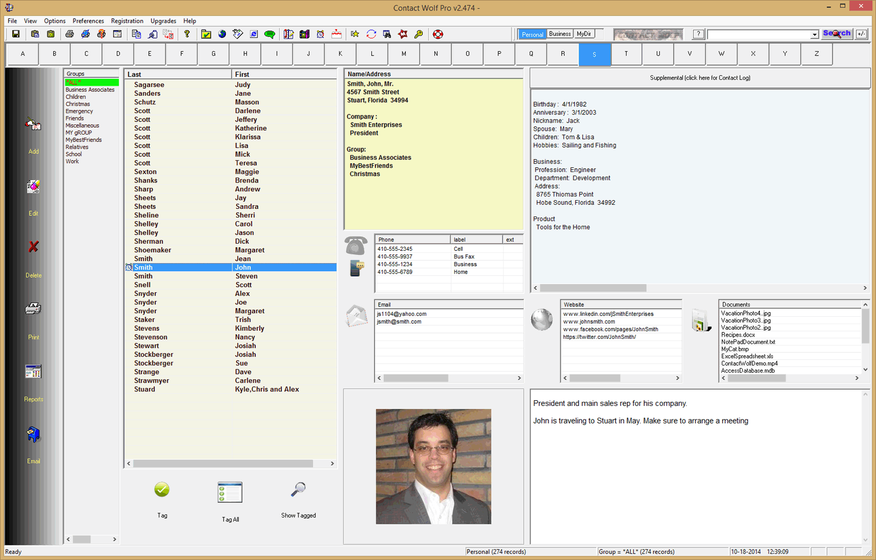Click the Tag All list icon
876x560 pixels.
(230, 492)
